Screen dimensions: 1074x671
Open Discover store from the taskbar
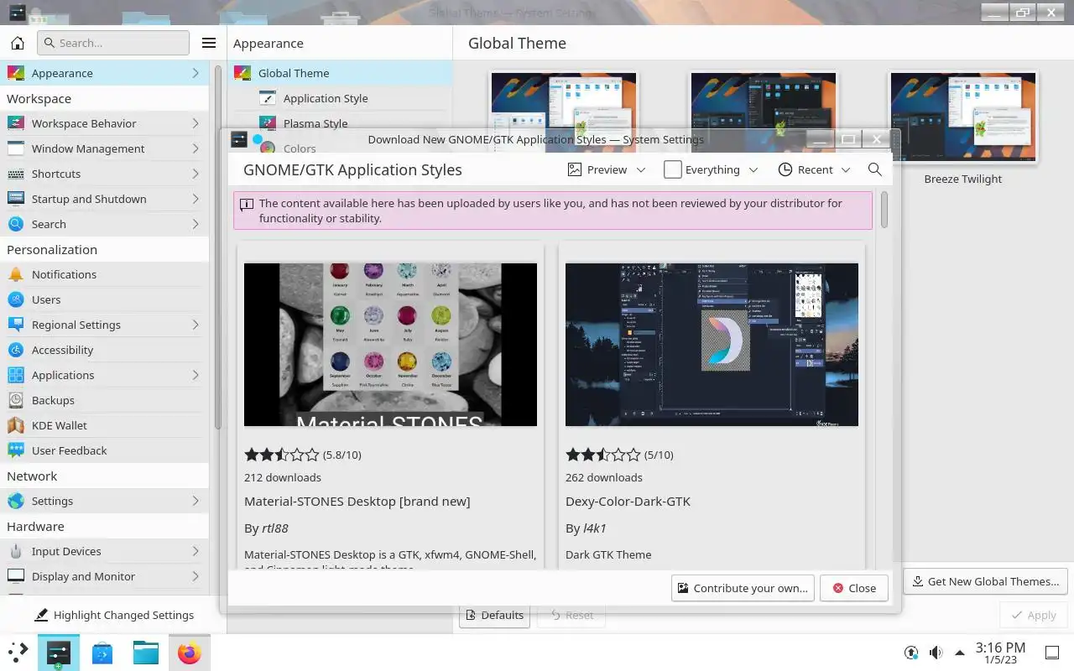pos(102,652)
